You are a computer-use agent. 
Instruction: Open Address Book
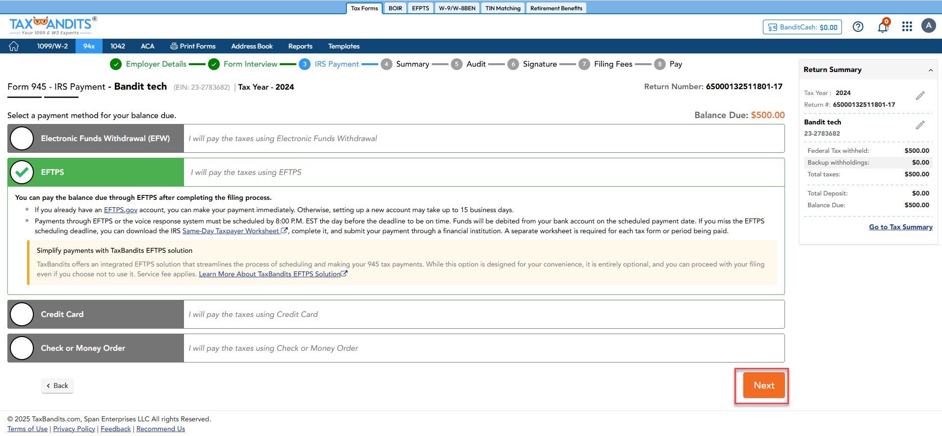coord(252,46)
